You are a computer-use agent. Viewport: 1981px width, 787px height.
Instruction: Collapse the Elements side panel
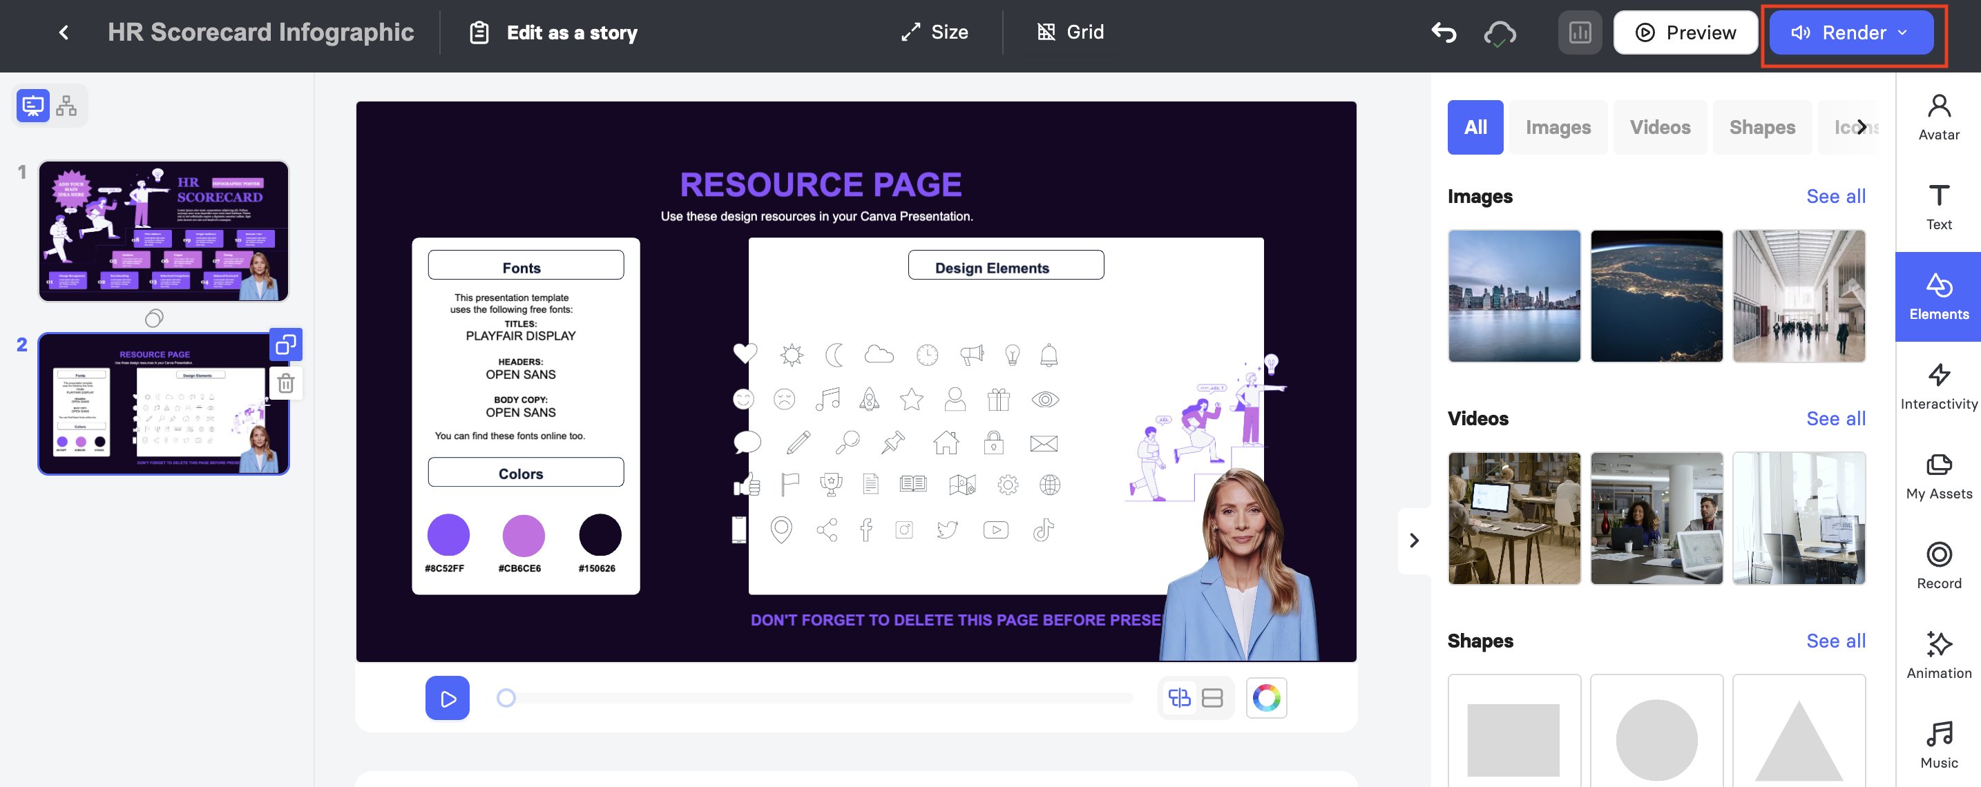[1414, 541]
